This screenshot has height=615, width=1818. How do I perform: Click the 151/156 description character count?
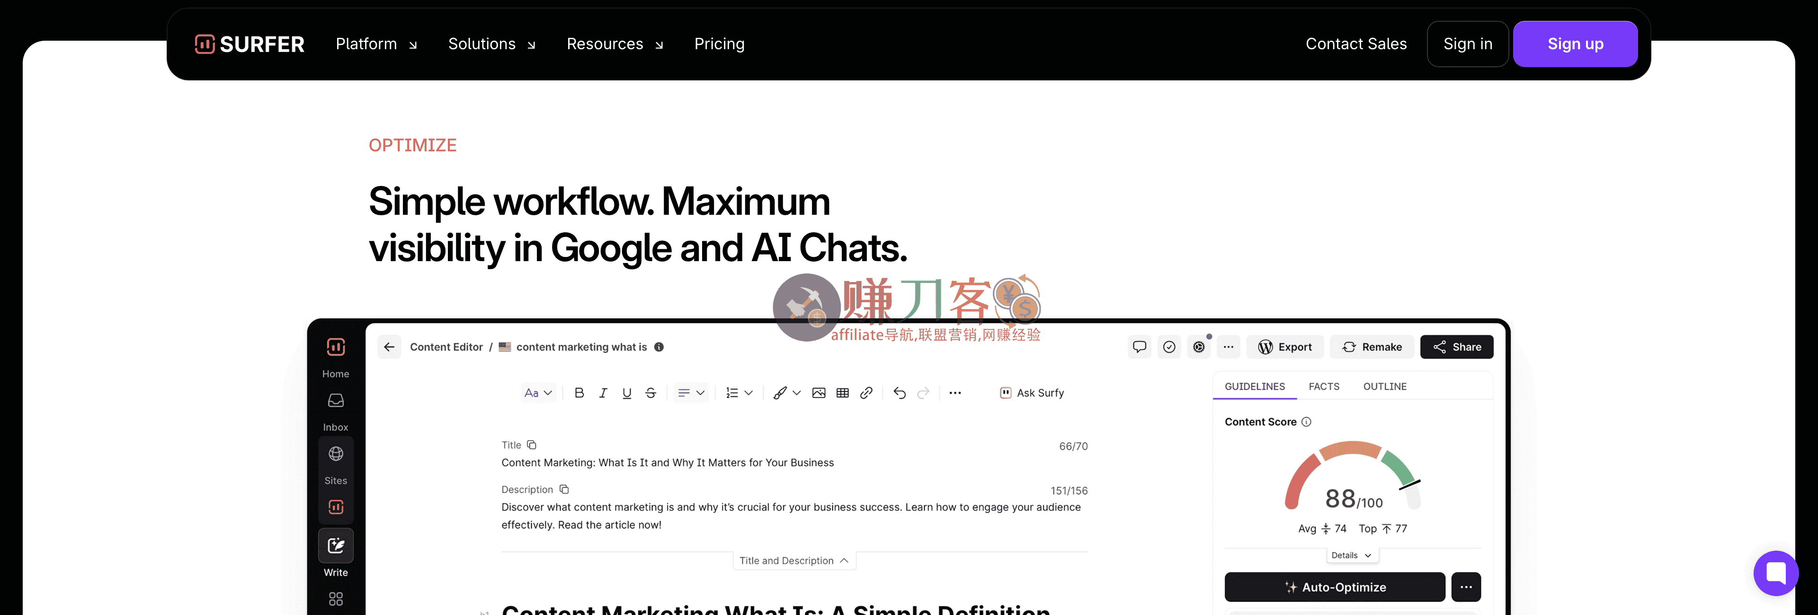[x=1069, y=490]
